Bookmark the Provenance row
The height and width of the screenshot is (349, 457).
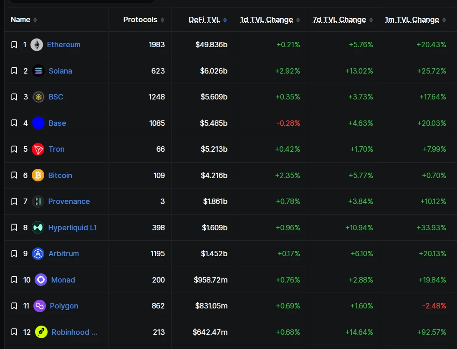click(14, 201)
